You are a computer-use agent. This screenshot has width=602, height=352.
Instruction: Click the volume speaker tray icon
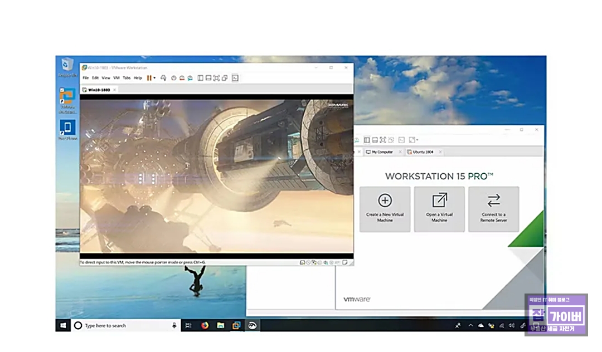tap(511, 325)
